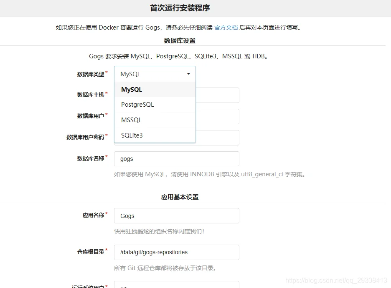
Task: Click the 仓库根目录 field label
Action: pyautogui.click(x=91, y=252)
